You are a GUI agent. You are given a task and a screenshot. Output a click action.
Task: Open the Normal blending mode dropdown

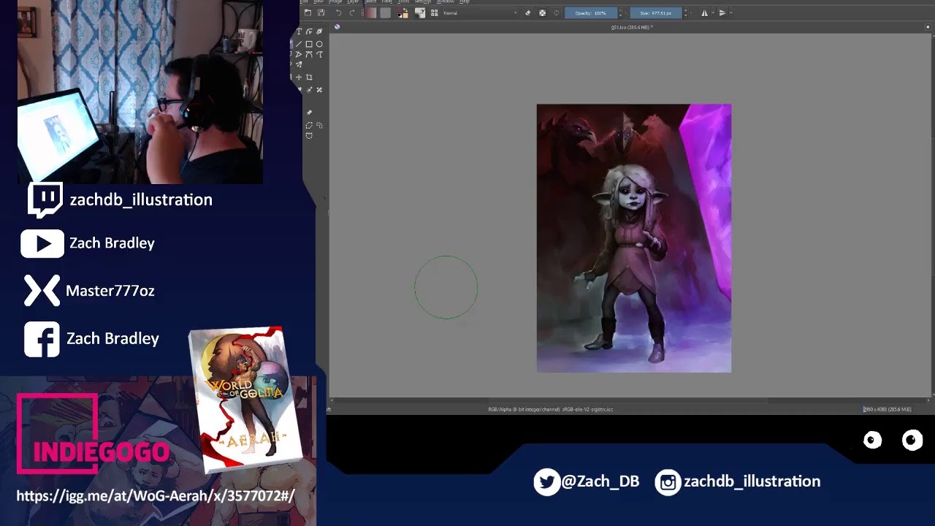pyautogui.click(x=480, y=13)
